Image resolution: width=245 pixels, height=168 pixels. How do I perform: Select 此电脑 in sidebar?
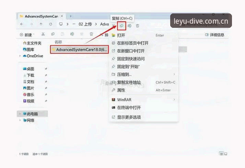[x=32, y=114]
